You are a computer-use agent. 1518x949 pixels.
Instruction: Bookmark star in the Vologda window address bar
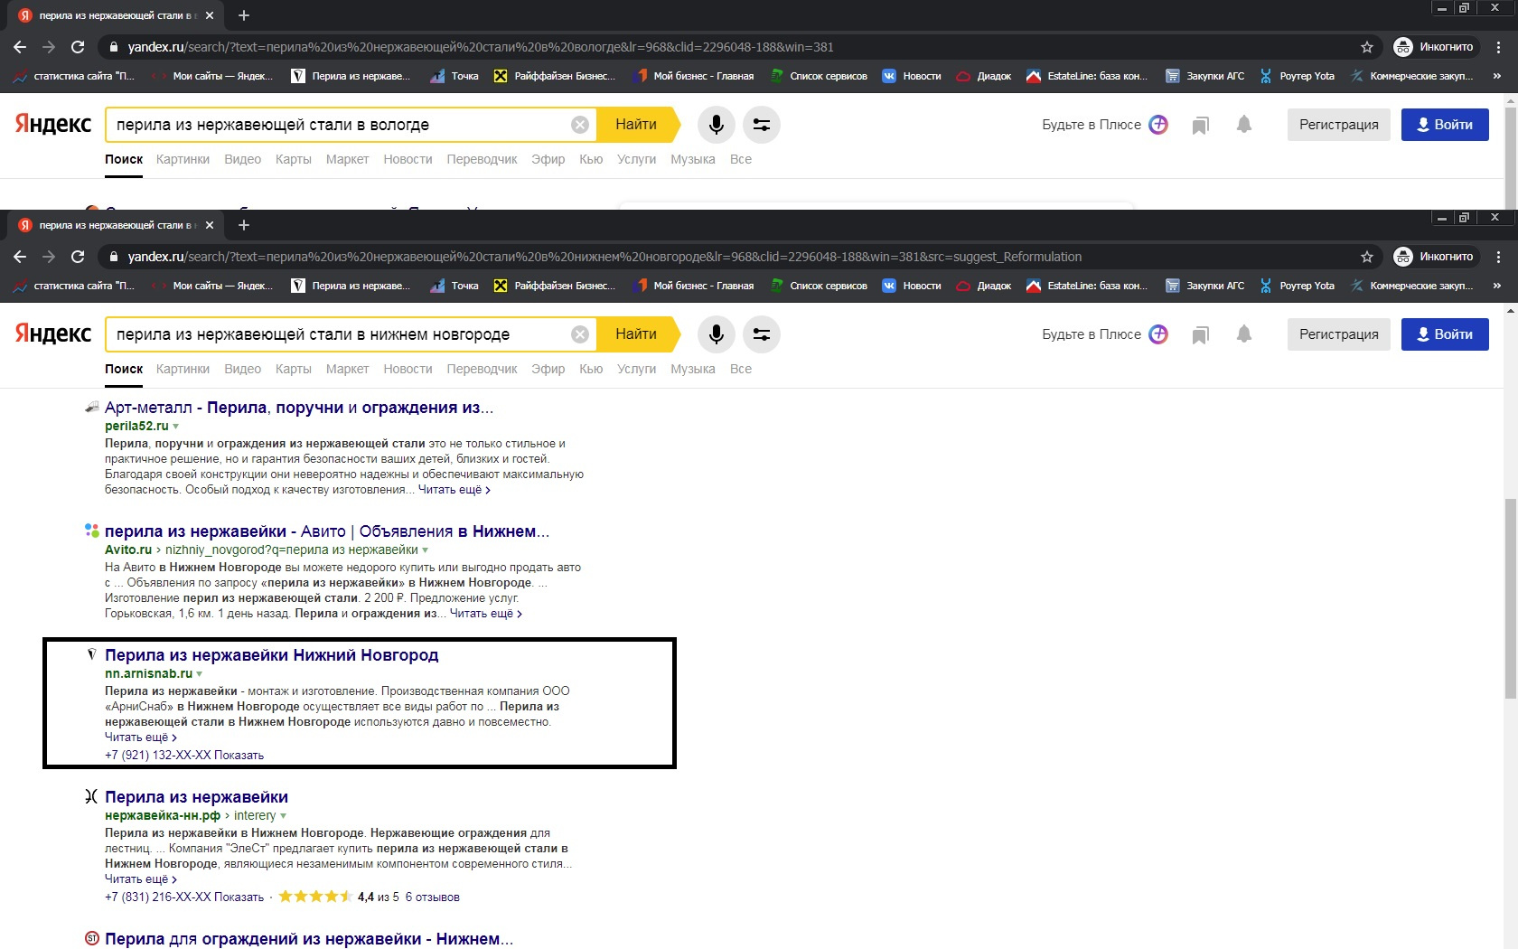[1367, 47]
